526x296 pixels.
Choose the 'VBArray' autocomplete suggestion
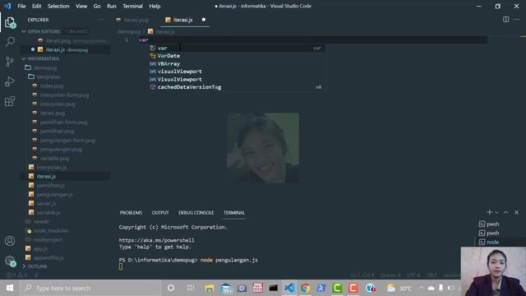point(237,63)
